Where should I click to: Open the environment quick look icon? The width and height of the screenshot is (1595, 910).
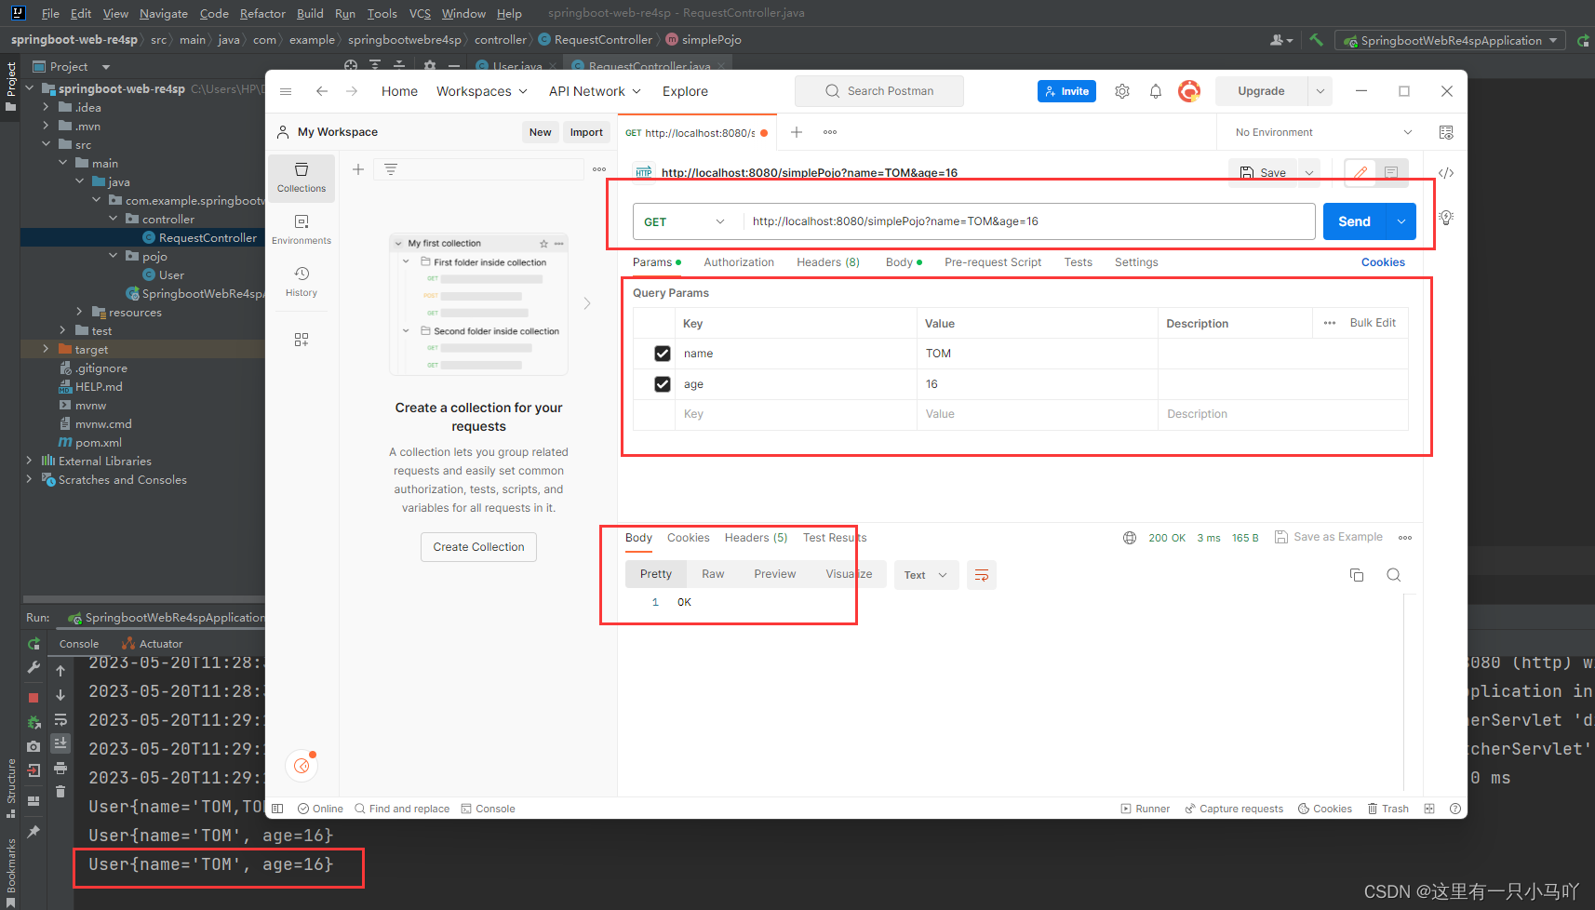coord(1446,132)
